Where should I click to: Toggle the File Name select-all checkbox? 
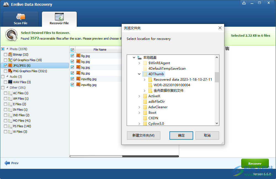point(72,50)
